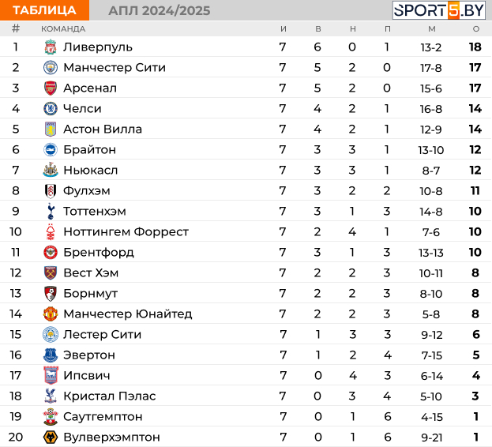The image size is (492, 447).
Task: Click the Aston Villa crest icon
Action: pyautogui.click(x=51, y=129)
